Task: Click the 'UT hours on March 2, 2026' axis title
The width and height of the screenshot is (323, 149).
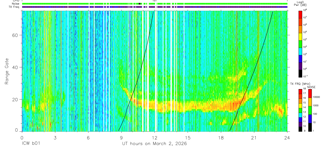Action: (154, 144)
